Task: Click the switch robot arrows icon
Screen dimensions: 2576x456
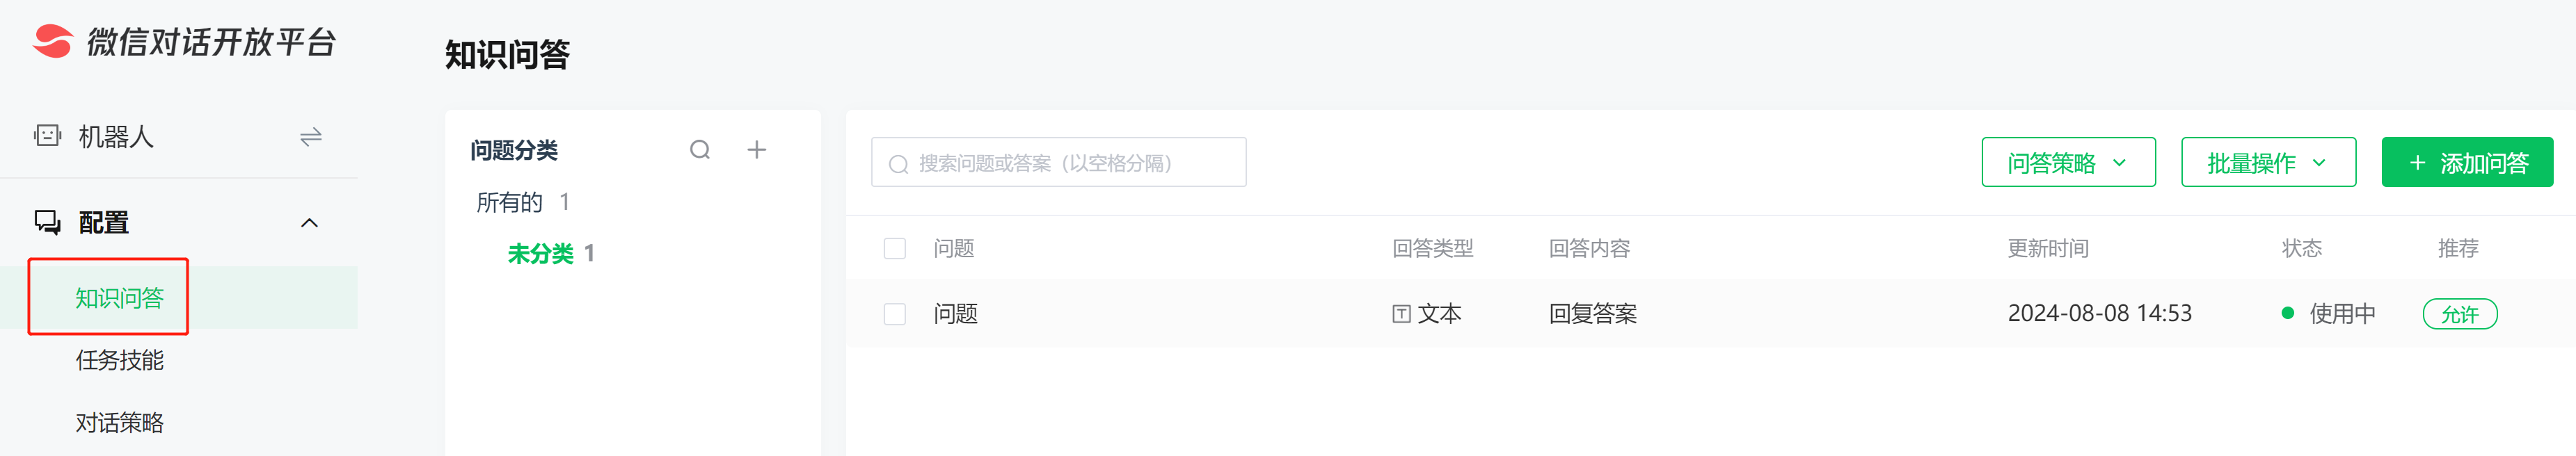Action: coord(310,136)
